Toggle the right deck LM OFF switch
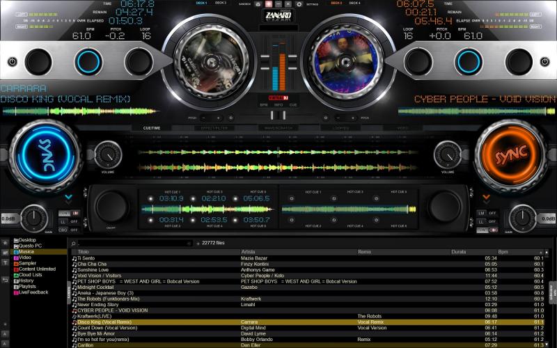Image resolution: width=557 pixels, height=348 pixels. pyautogui.click(x=487, y=214)
